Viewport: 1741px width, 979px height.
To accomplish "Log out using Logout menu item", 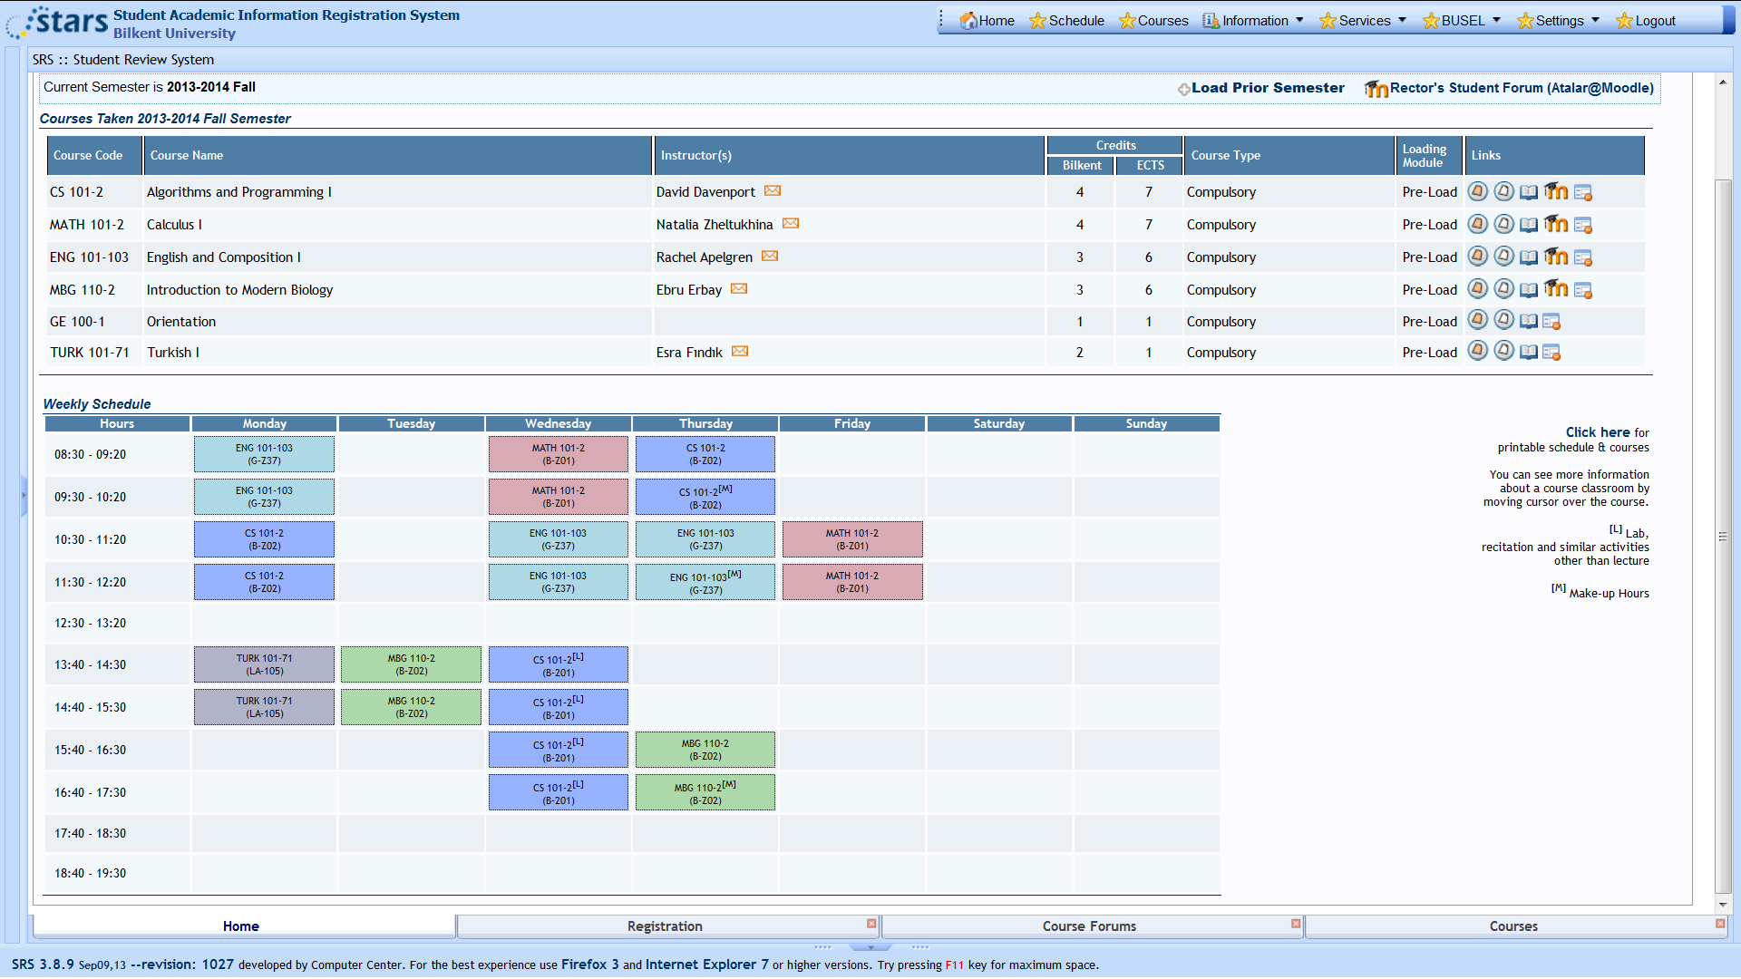I will (1646, 21).
